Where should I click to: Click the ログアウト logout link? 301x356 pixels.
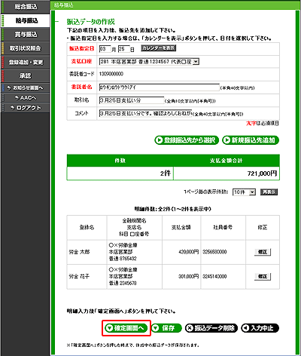click(25, 108)
